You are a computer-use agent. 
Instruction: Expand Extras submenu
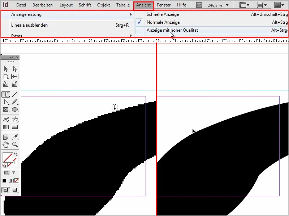[67, 35]
